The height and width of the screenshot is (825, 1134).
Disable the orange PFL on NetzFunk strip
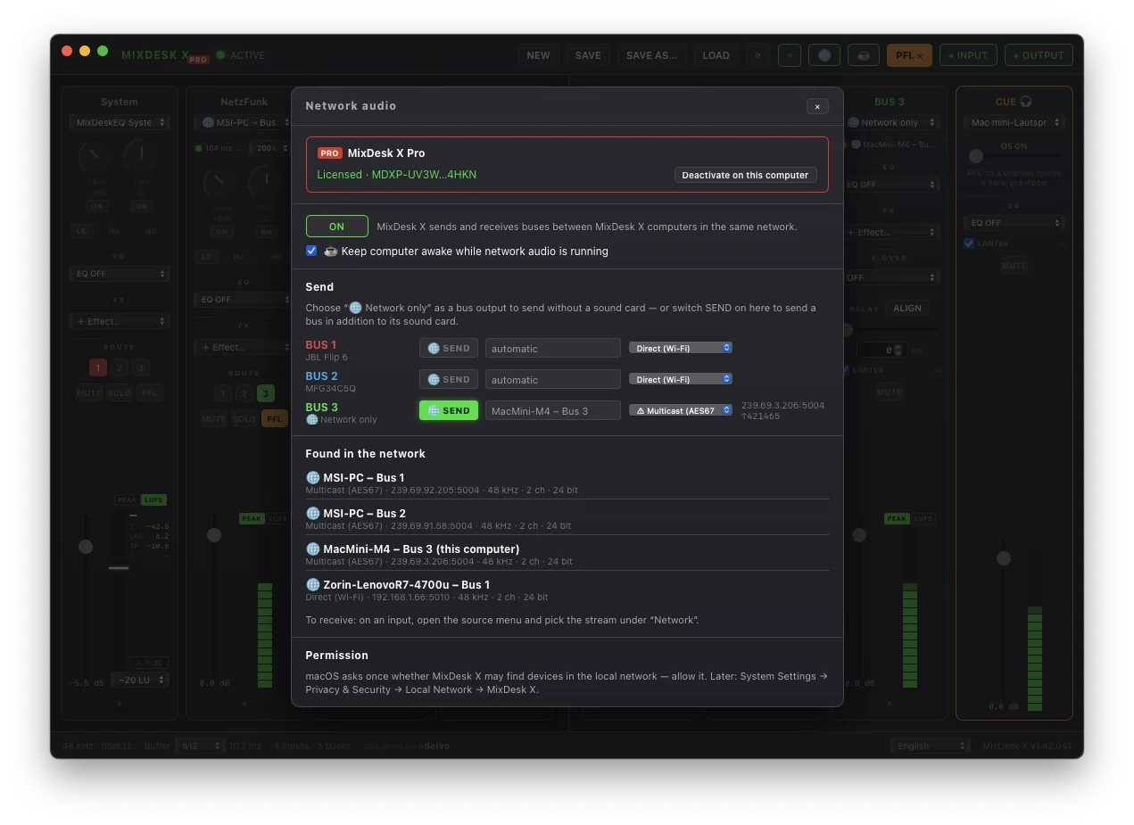(x=274, y=418)
